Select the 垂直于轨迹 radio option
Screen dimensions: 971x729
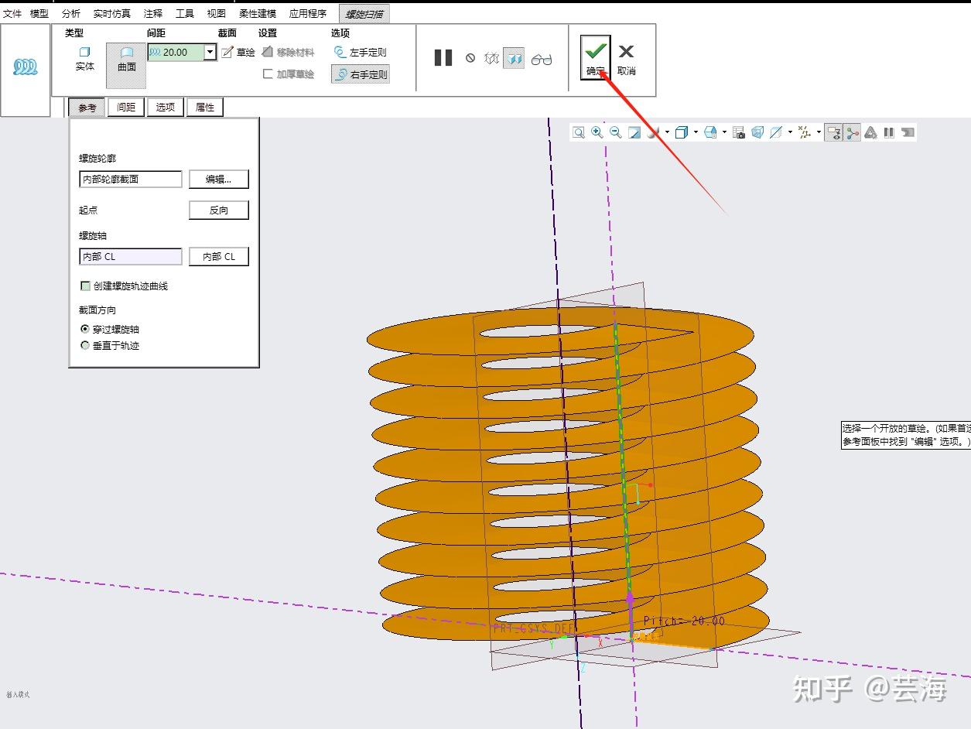pos(85,346)
